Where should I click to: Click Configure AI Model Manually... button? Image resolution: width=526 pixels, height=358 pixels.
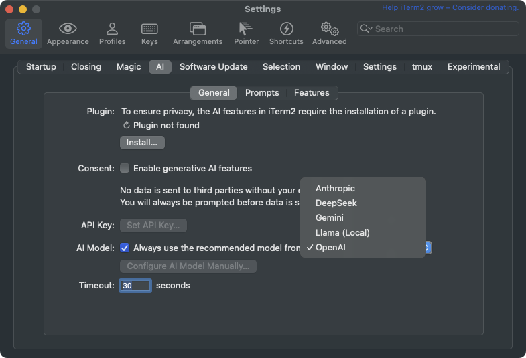(188, 266)
